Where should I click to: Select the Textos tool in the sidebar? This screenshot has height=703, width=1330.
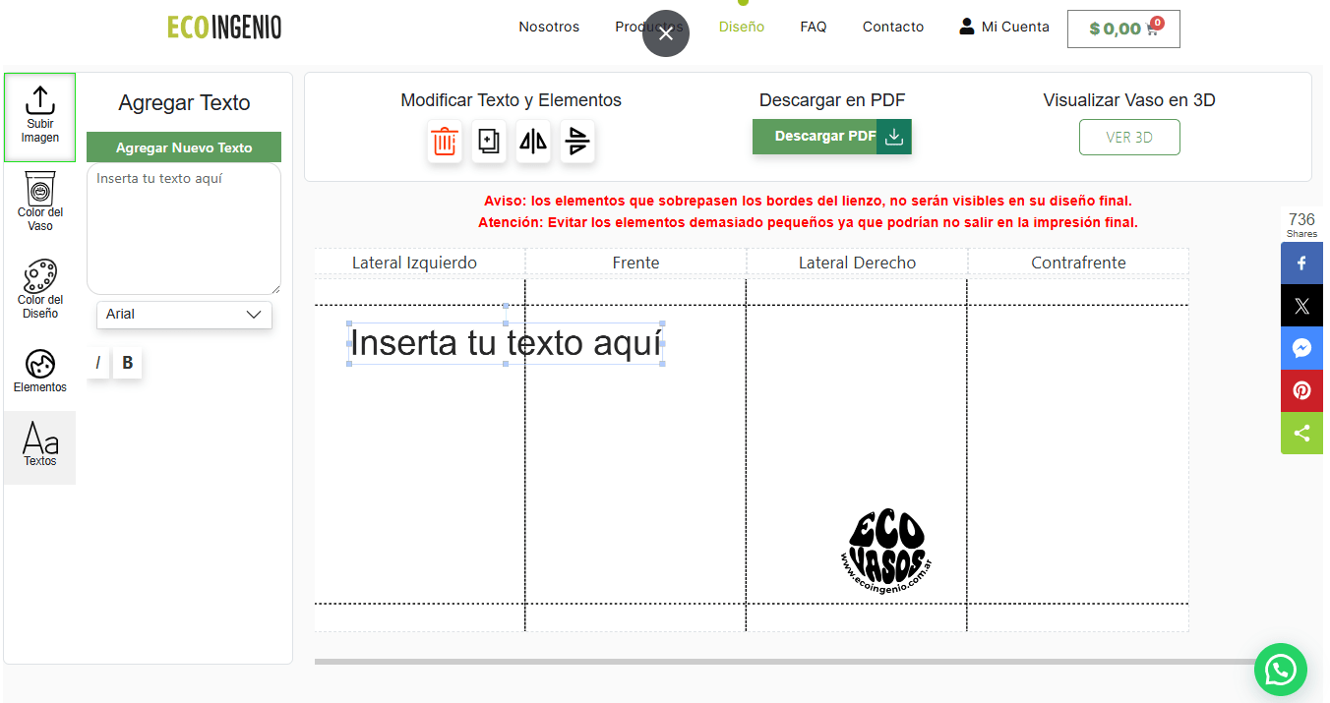(39, 446)
